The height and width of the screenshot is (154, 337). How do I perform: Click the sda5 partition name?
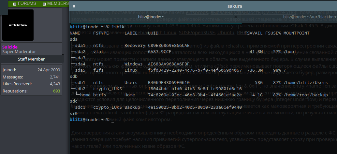click(x=80, y=70)
